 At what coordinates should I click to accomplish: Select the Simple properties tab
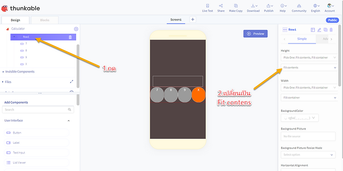[302, 39]
